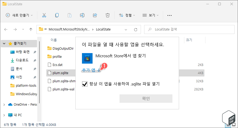Go back with the left arrow
This screenshot has height=128, width=238.
(x=6, y=29)
